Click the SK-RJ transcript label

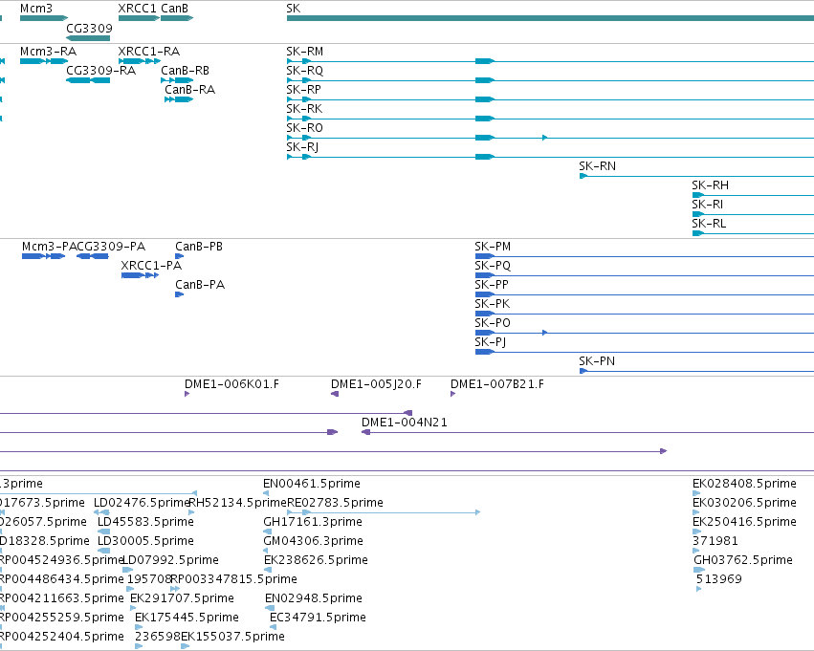pos(302,147)
